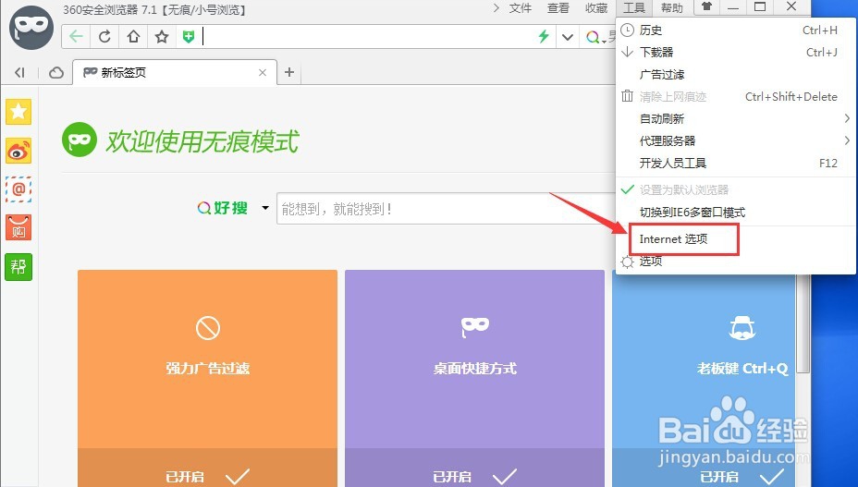Collapse the sidebar with the arrow icon

tap(19, 72)
